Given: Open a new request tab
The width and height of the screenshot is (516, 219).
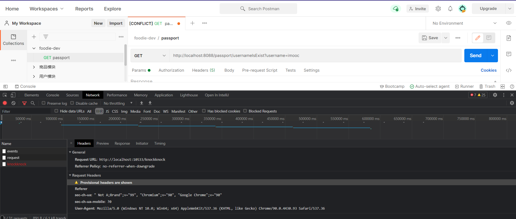Looking at the screenshot, I should click(192, 23).
